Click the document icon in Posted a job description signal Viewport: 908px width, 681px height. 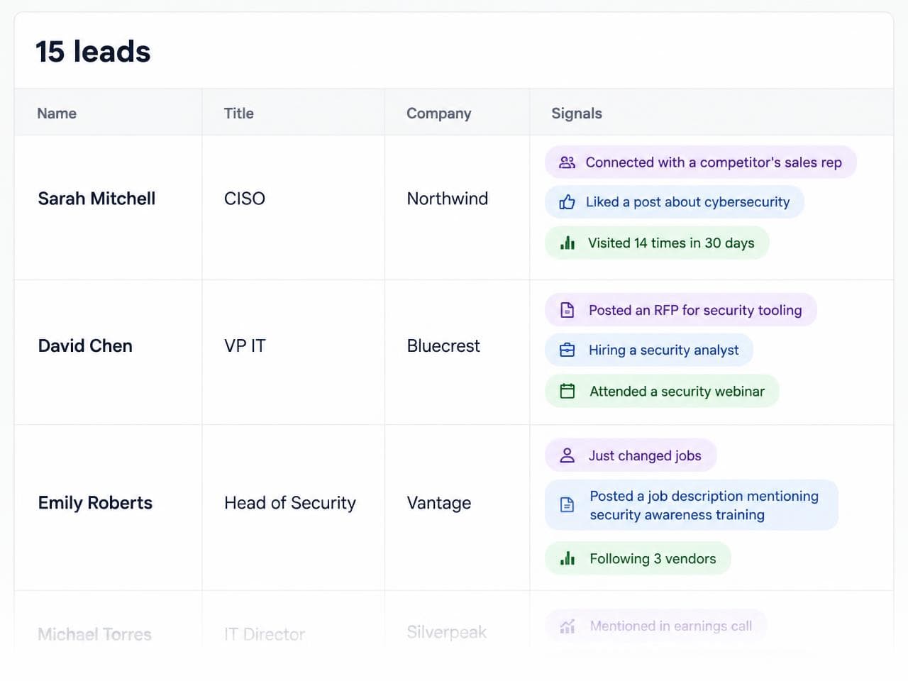coord(567,505)
